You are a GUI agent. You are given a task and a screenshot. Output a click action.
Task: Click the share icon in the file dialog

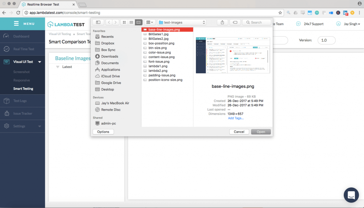(x=222, y=22)
